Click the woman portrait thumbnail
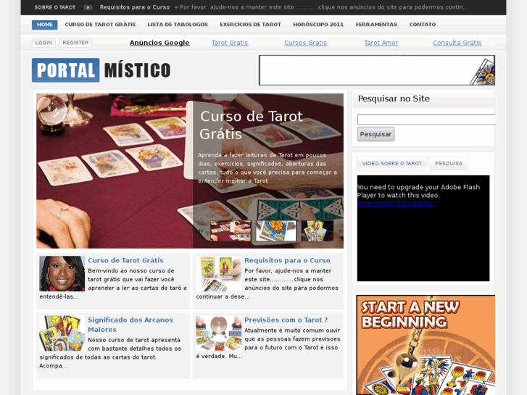This screenshot has width=527, height=395. point(62,274)
